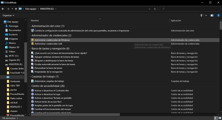Click the Back navigation arrow
Image resolution: width=222 pixels, height=120 pixels.
coord(3,9)
